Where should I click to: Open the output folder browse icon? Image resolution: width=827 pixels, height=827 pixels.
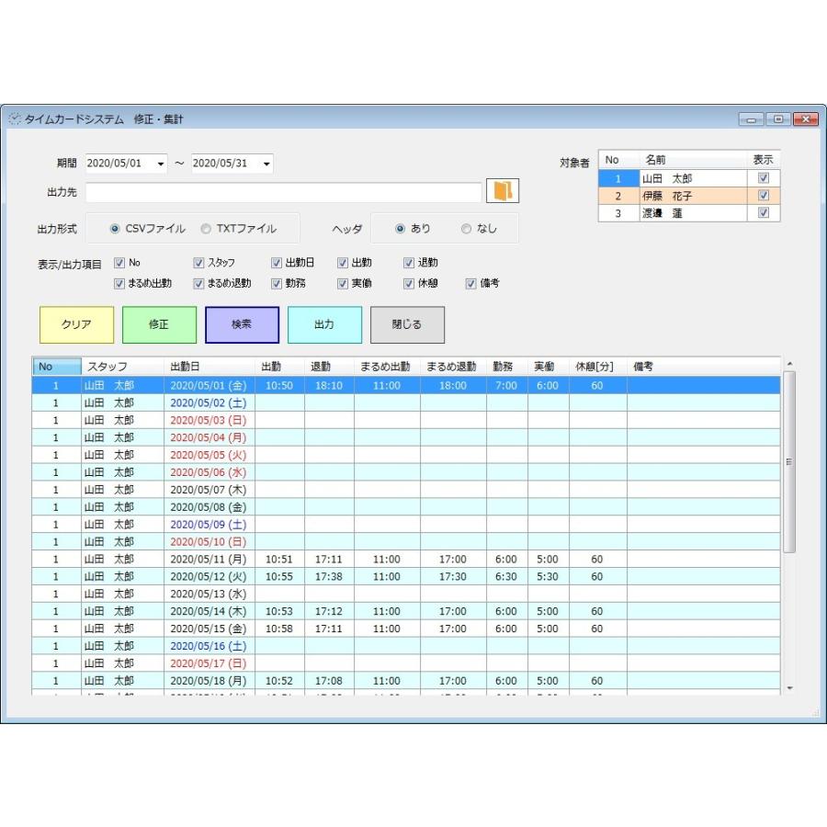click(x=502, y=190)
